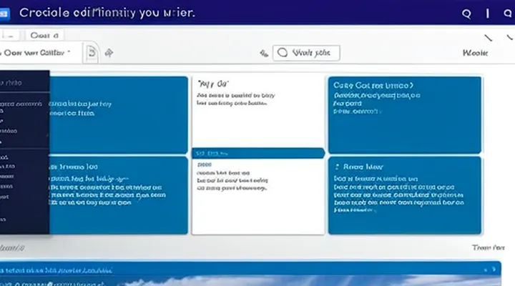515x286 pixels.
Task: Click the pin icon next to the document icon
Action: (109, 52)
